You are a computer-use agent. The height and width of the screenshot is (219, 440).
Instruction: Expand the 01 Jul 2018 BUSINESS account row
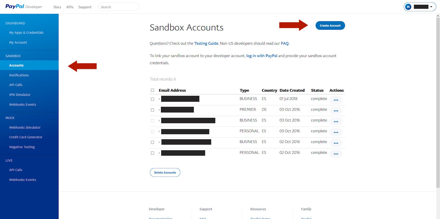159,99
